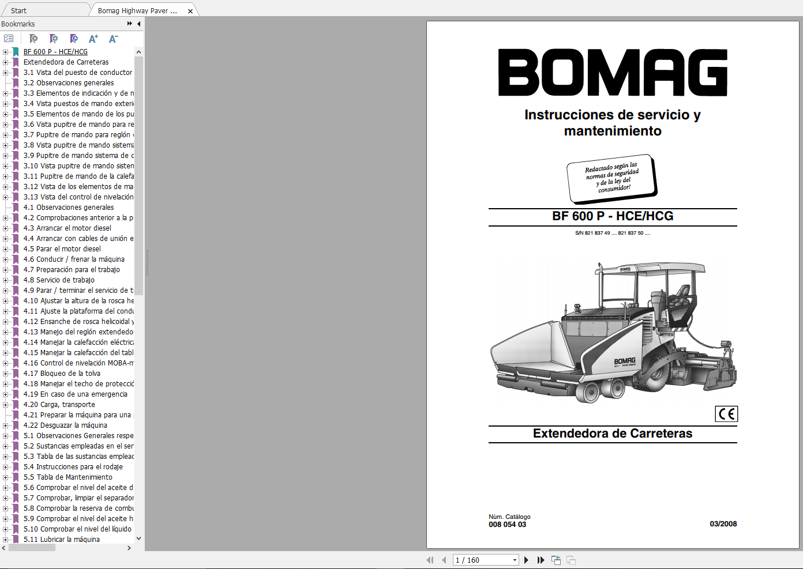Click the 'BF 600 P - HCE/HCG' heading on the page
This screenshot has width=803, height=569.
(613, 216)
